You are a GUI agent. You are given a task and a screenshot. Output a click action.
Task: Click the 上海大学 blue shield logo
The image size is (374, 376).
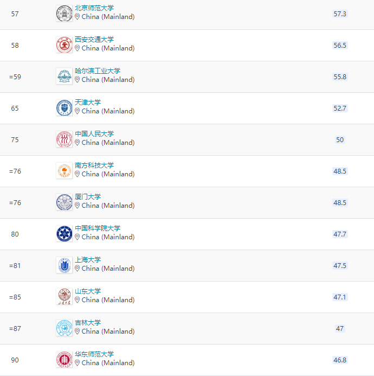(64, 265)
